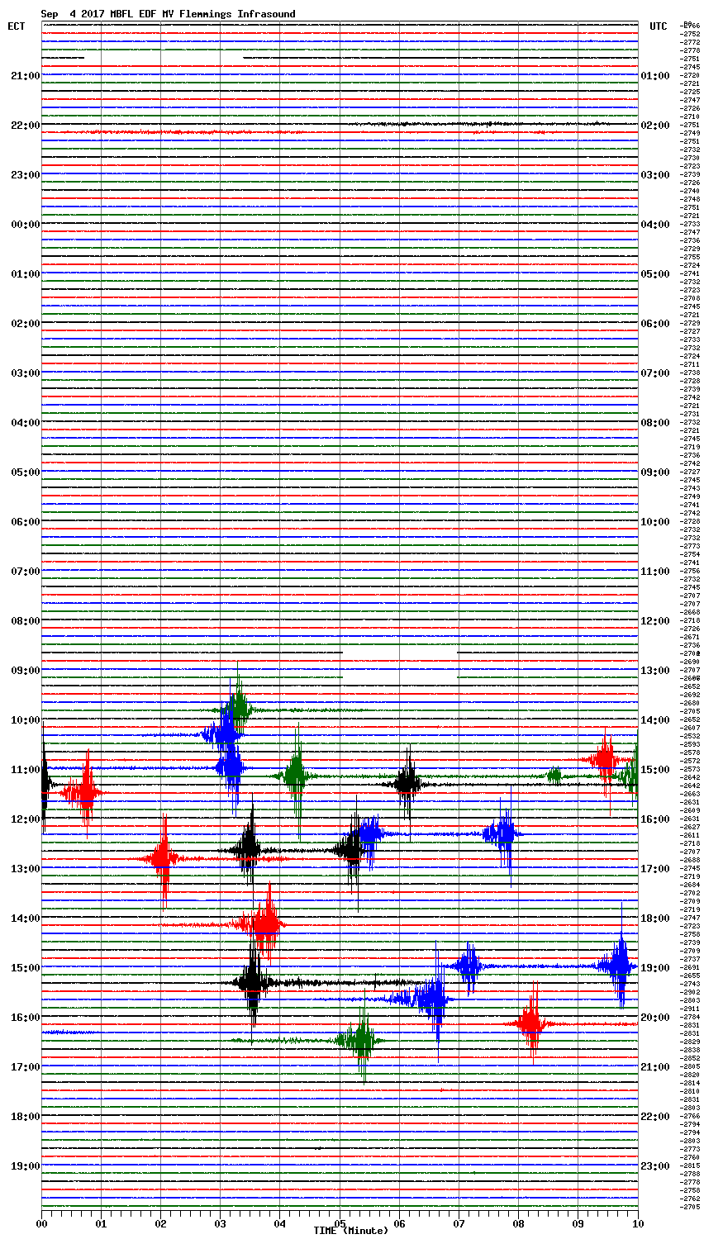Click the 12:00 UTC time label
704x1239 pixels.
(x=655, y=621)
